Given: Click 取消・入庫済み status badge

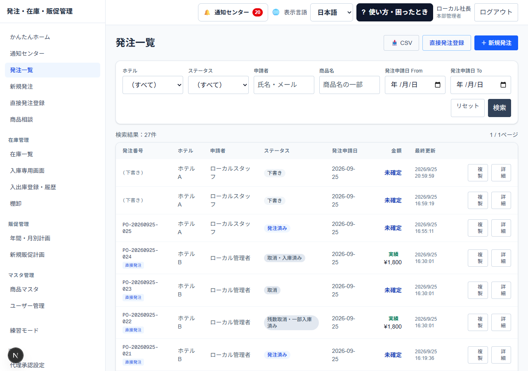Looking at the screenshot, I should click(x=285, y=258).
